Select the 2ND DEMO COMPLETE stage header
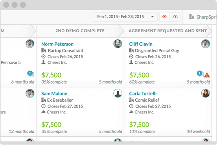Image resolution: width=217 pixels, height=145 pixels. coord(80,31)
